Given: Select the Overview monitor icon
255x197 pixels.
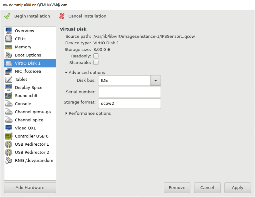Looking at the screenshot, I should click(x=8, y=31).
